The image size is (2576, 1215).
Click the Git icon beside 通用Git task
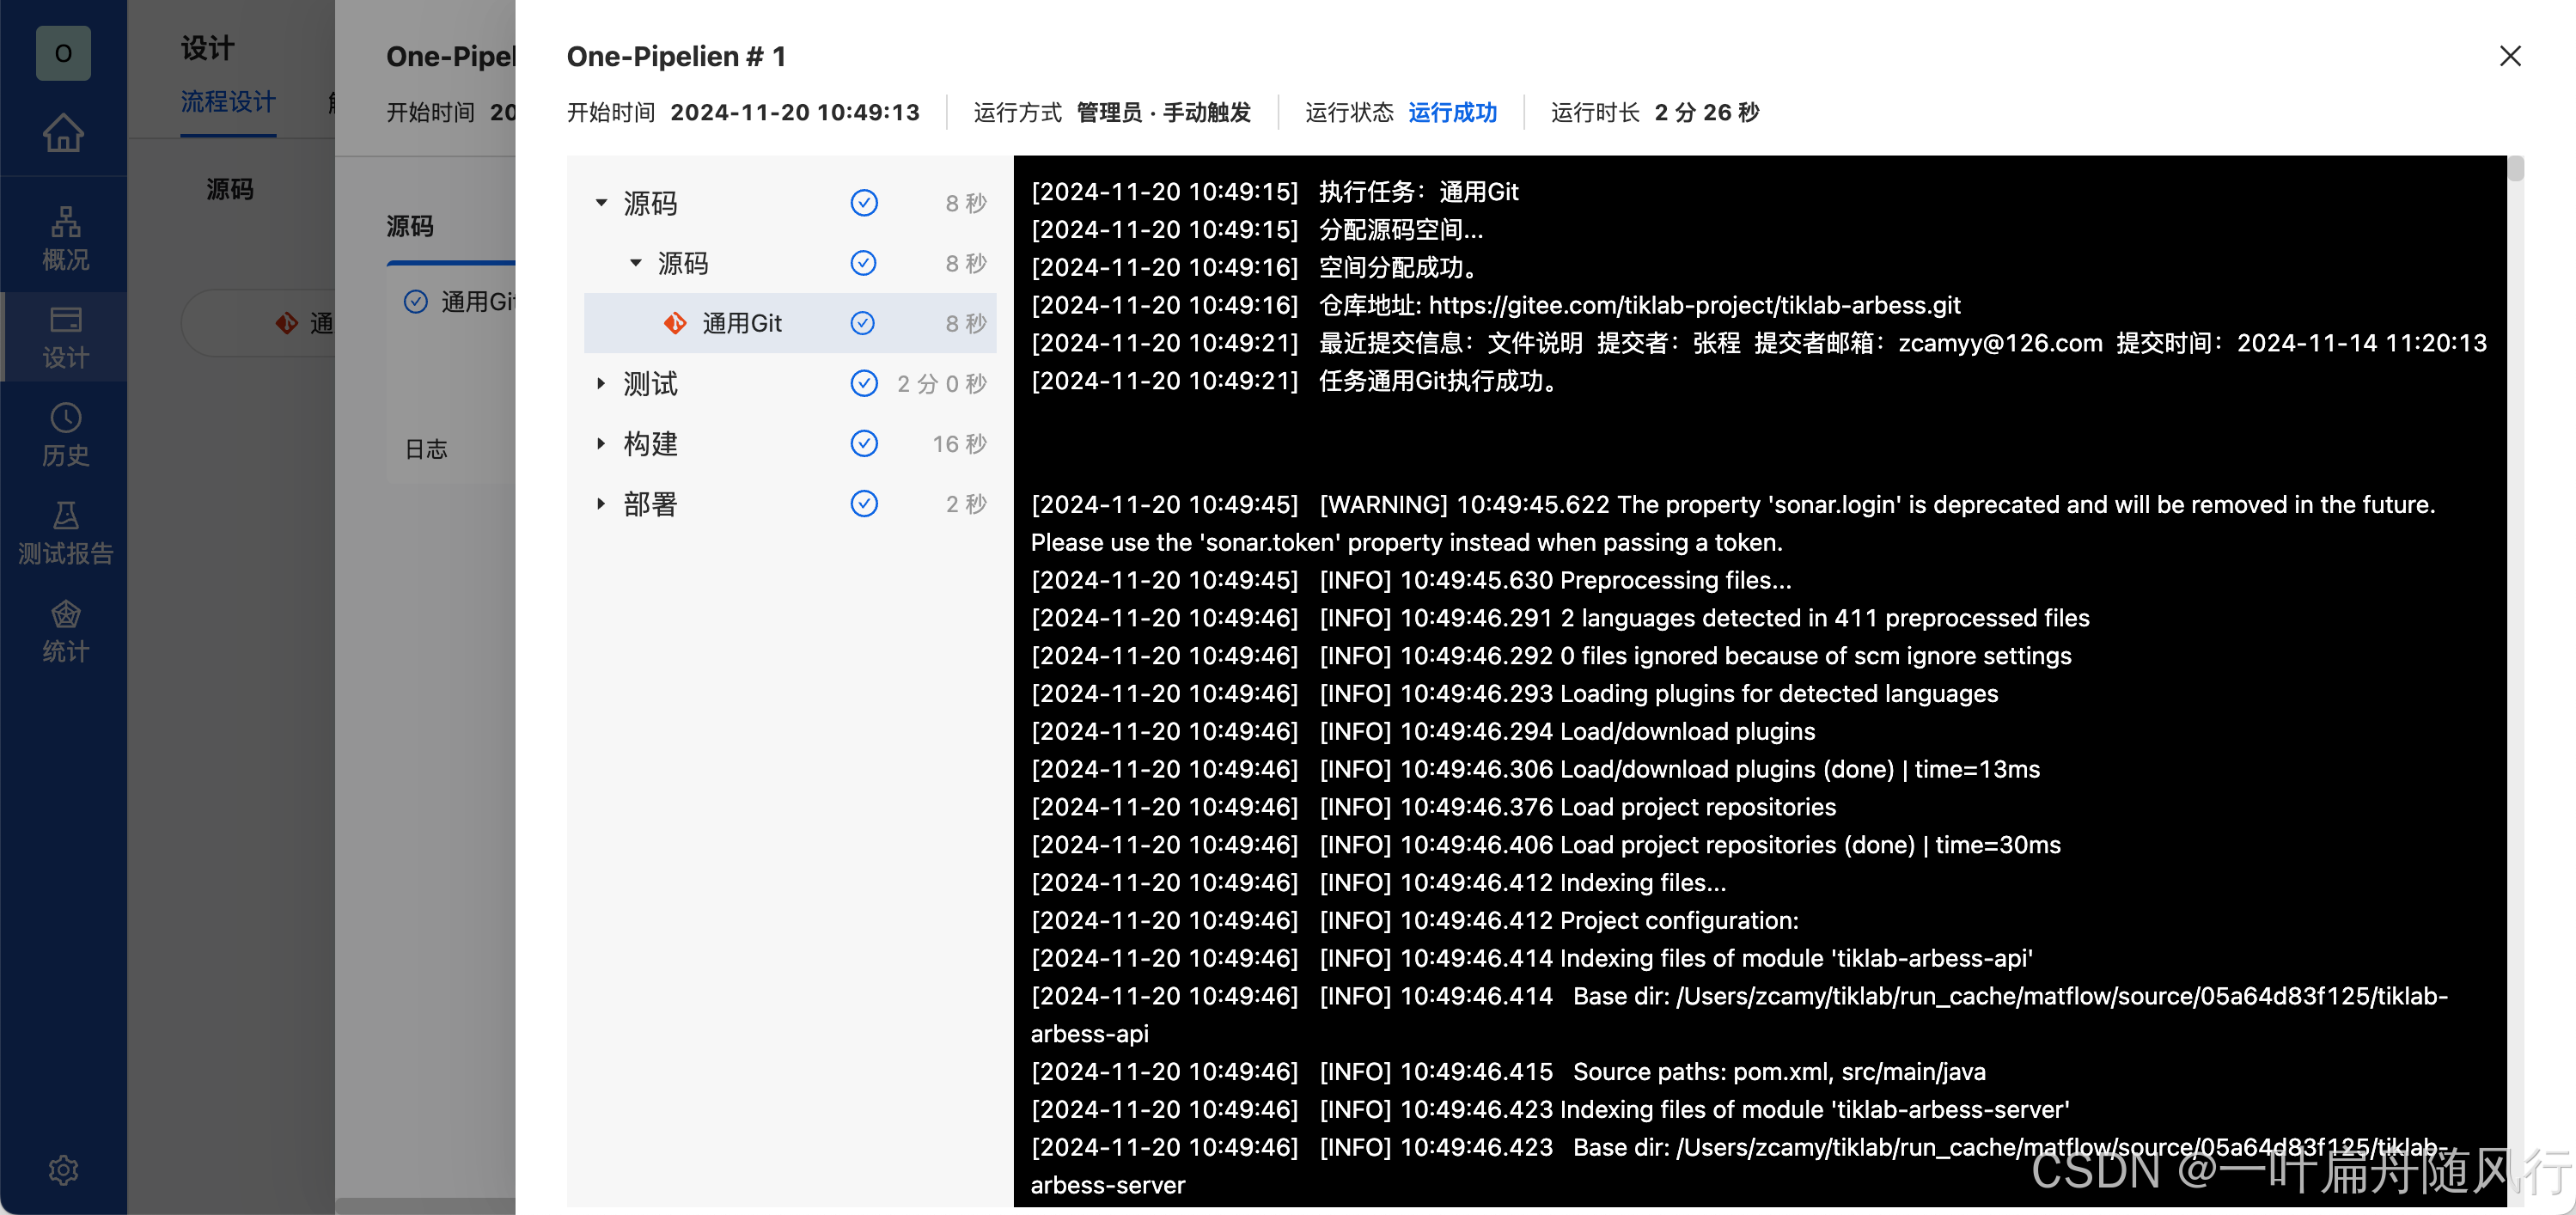tap(676, 323)
